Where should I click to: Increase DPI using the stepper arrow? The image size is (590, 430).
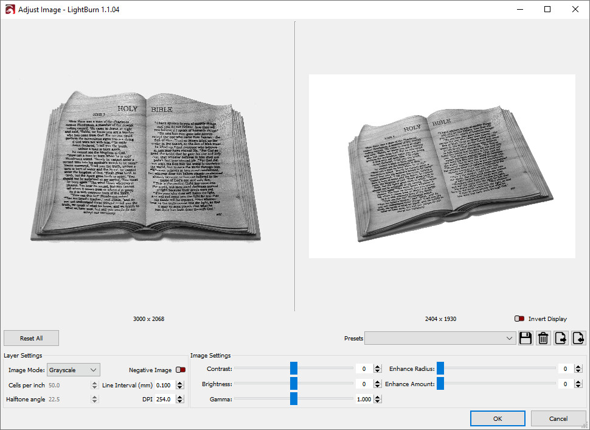(x=180, y=397)
